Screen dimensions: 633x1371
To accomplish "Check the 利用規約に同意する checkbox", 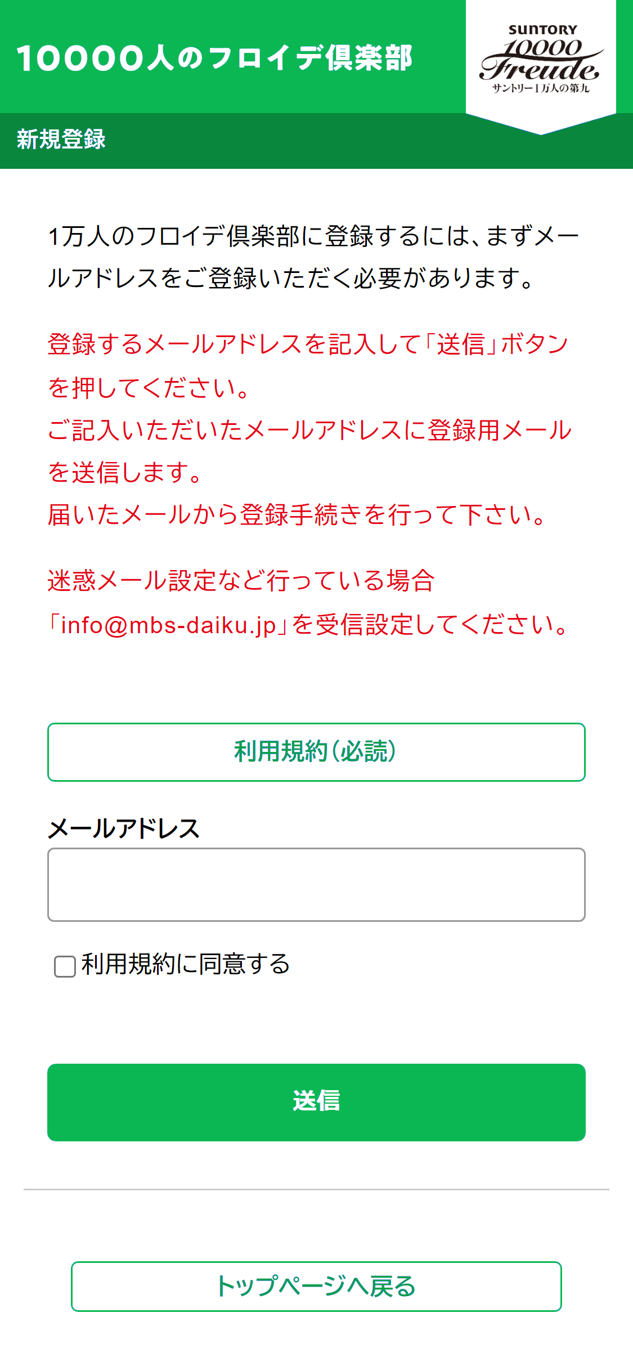I will click(x=65, y=966).
